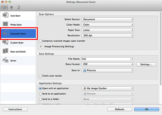
Task: Open the General Settings tools icon
Action: tap(19, 7)
